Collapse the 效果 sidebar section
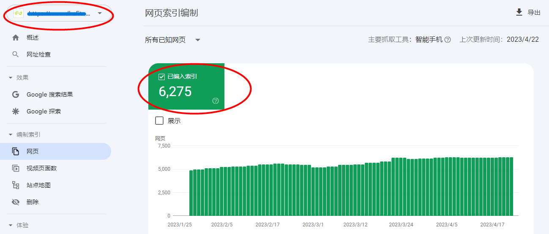Screen dimensions: 549x234 coord(11,78)
